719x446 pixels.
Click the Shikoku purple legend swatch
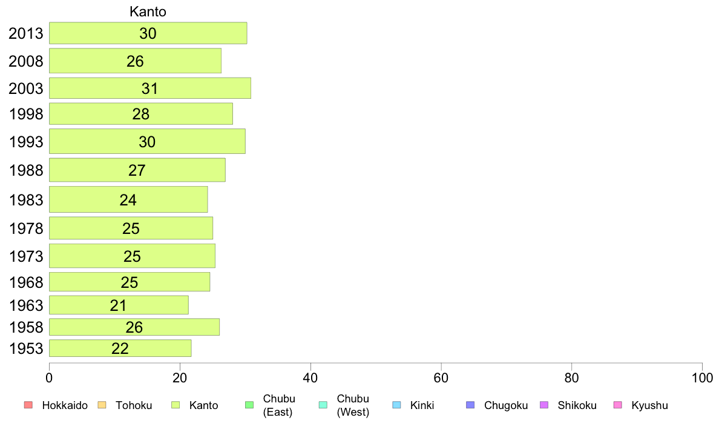click(544, 405)
